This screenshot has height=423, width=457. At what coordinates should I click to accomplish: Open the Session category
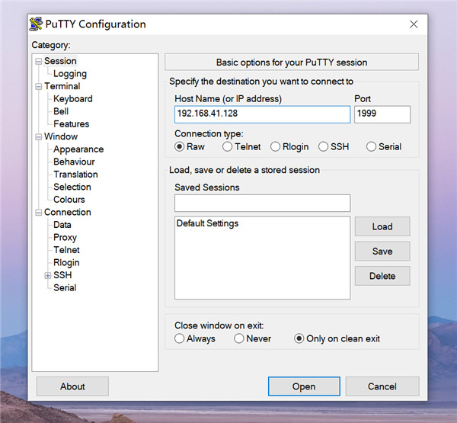(x=60, y=61)
